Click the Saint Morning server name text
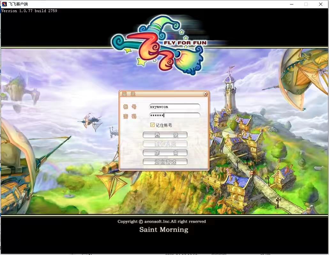This screenshot has width=329, height=255. point(164,229)
